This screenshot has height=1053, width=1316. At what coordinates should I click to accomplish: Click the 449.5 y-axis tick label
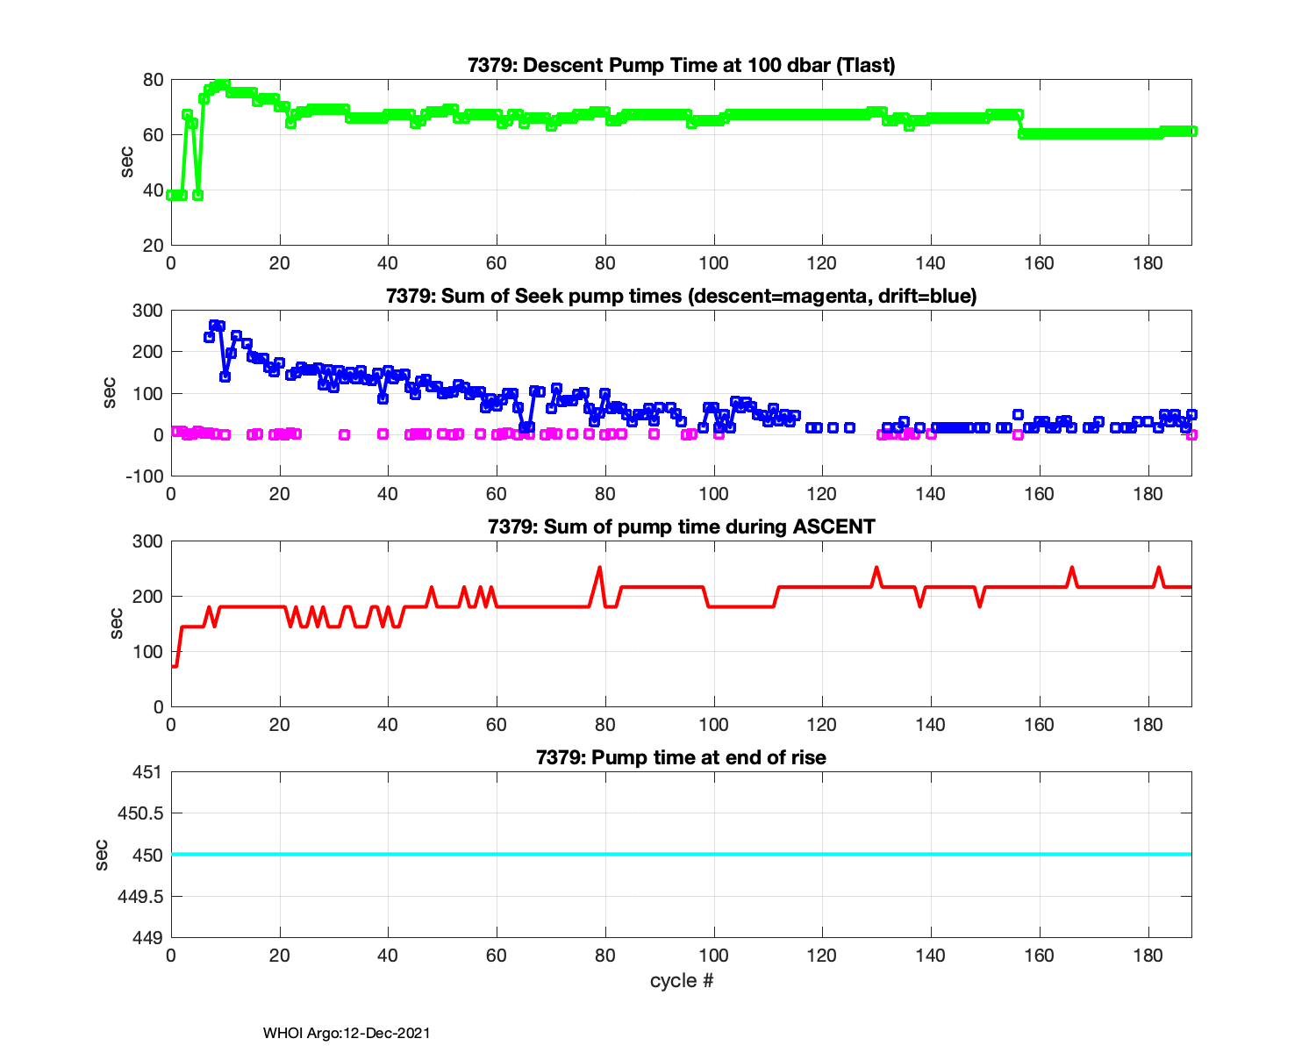point(139,896)
